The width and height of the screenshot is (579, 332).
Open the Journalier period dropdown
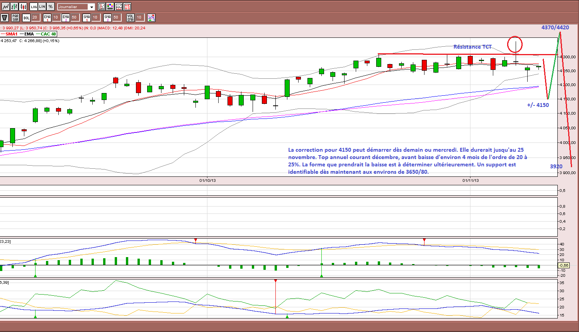tap(76, 7)
